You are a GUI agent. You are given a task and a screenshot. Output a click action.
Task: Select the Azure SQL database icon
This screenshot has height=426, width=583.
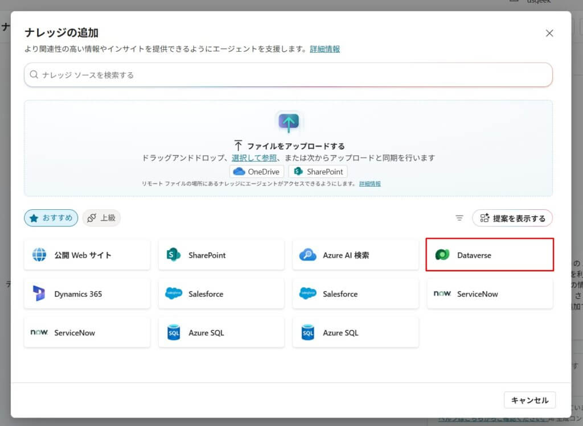point(174,333)
